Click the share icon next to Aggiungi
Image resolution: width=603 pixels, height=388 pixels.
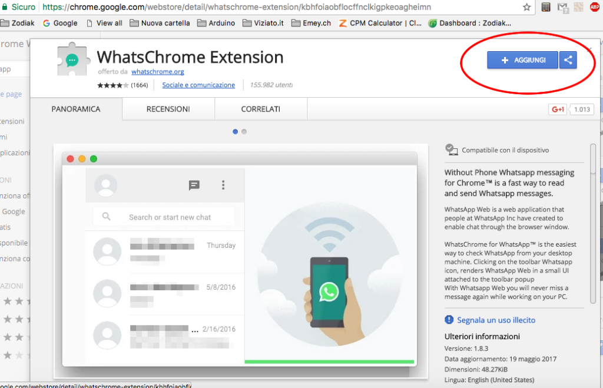click(x=568, y=60)
